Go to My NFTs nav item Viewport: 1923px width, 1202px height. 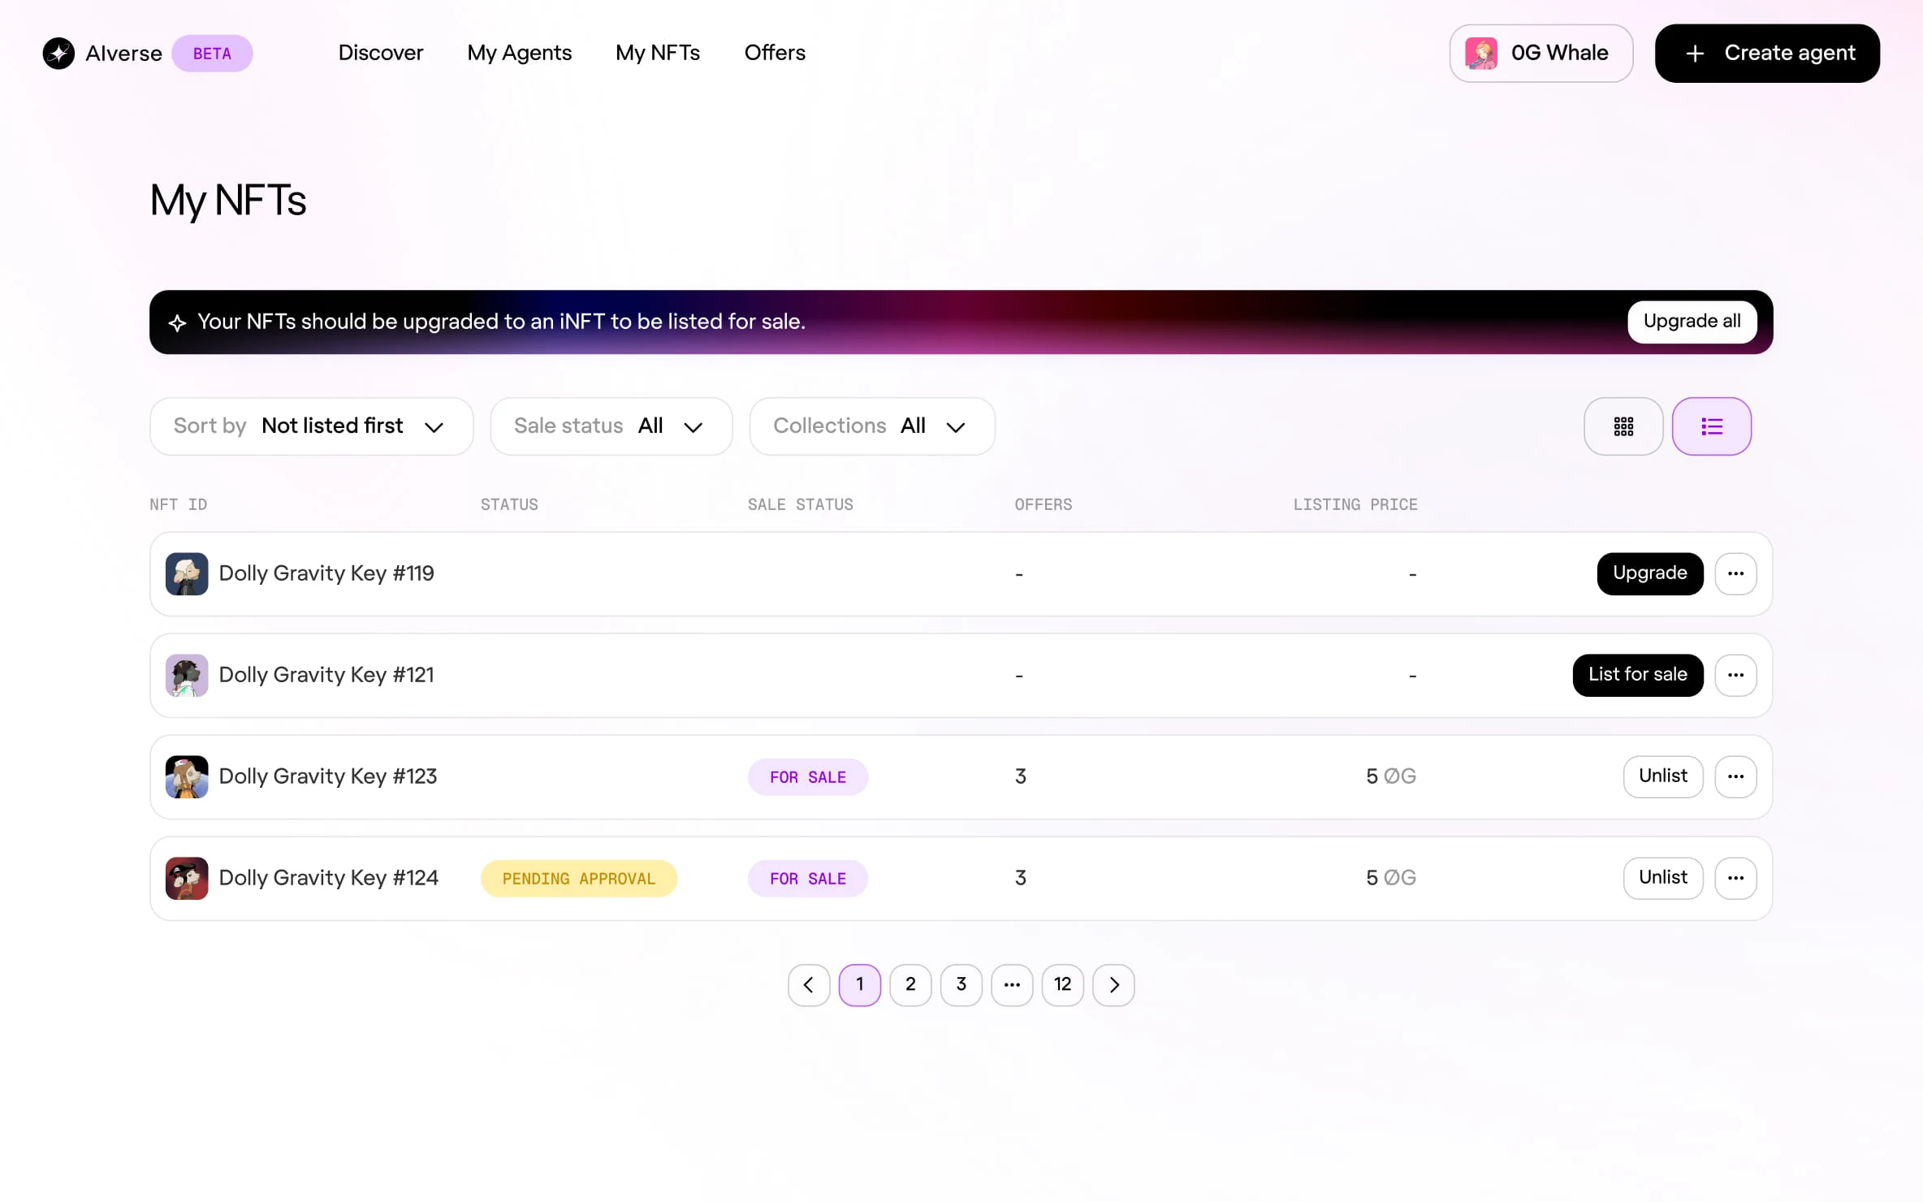coord(658,53)
